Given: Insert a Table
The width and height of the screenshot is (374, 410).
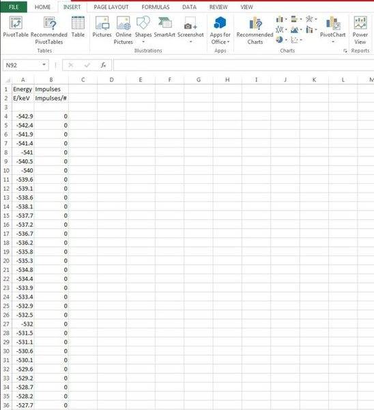Looking at the screenshot, I should 78,27.
